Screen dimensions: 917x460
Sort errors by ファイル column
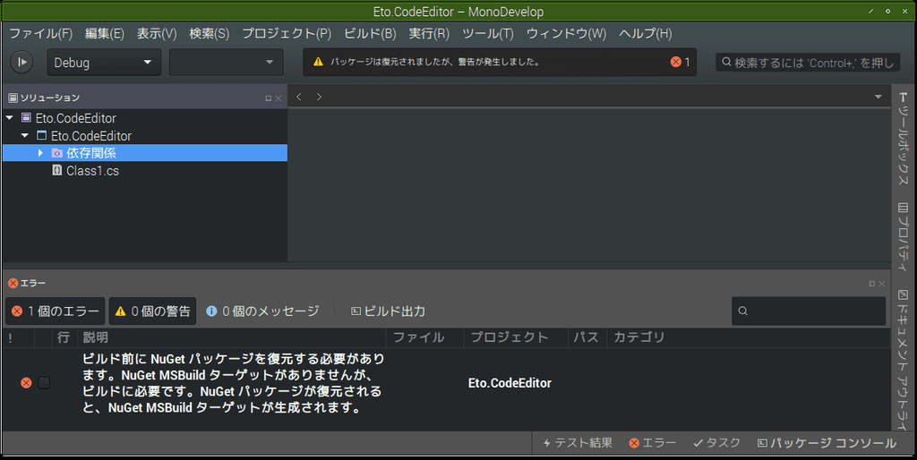click(424, 337)
